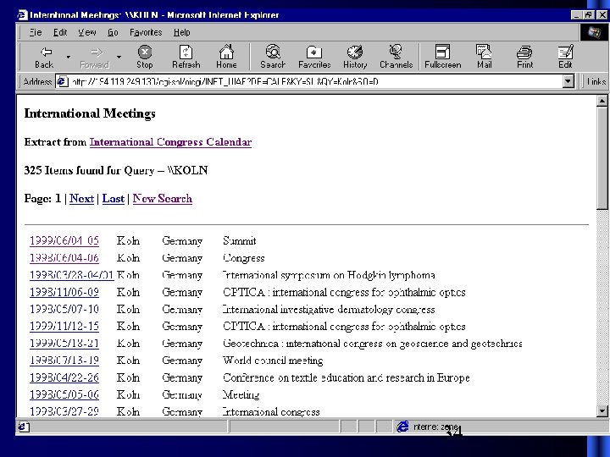
Task: Open the 1998/11/06-09 OPTICA date link
Action: (64, 292)
